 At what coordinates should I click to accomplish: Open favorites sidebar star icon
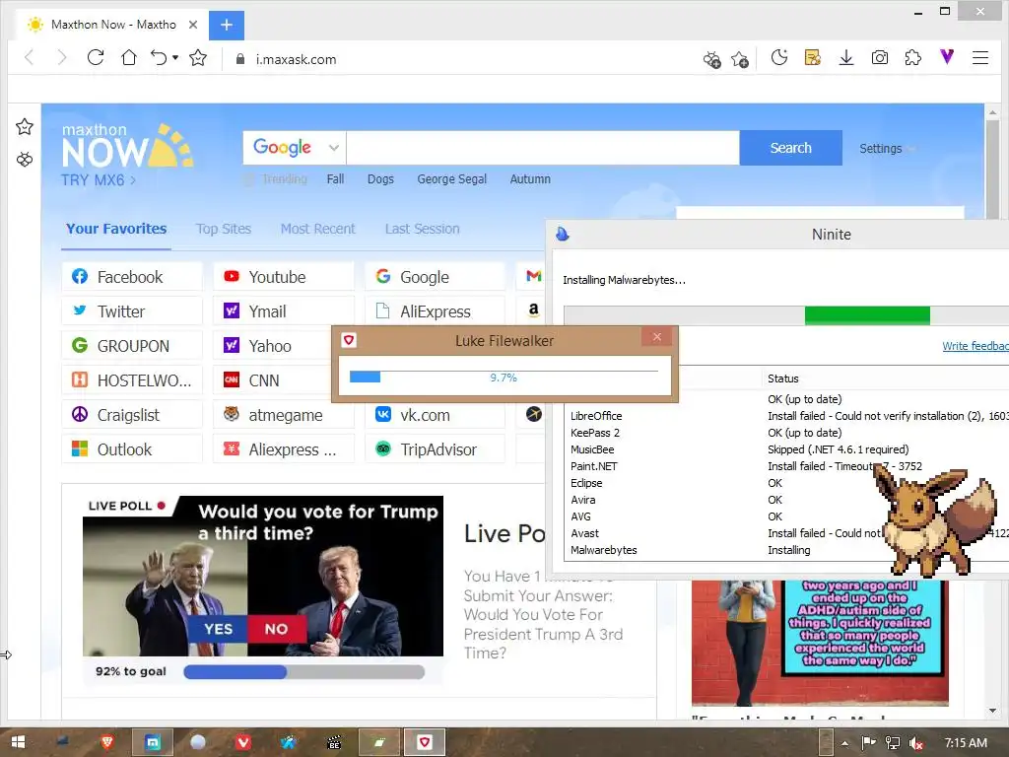click(25, 127)
